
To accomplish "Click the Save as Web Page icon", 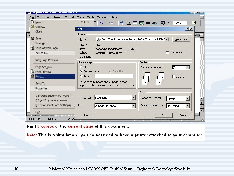I will [32, 48].
